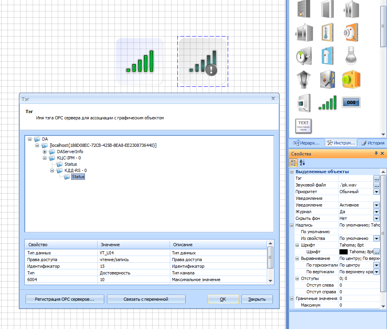Pin the Свойства panel
This screenshot has width=387, height=329.
point(376,154)
